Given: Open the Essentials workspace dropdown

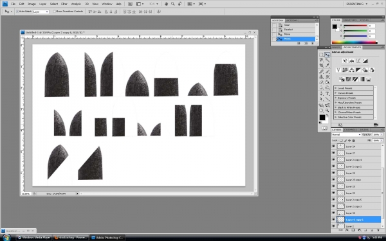Looking at the screenshot, I should click(356, 4).
